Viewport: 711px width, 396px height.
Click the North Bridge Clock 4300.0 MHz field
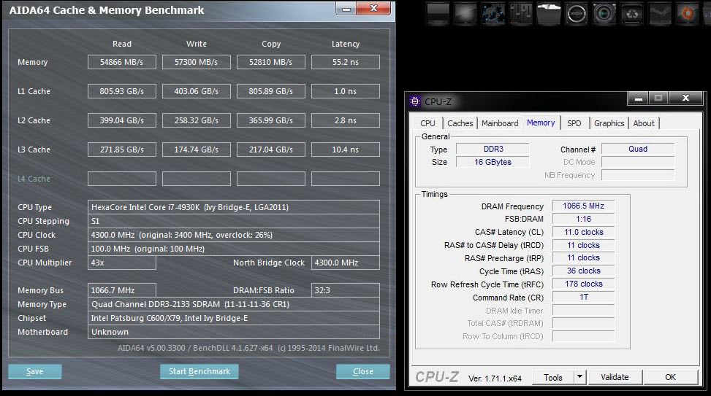[x=346, y=263]
